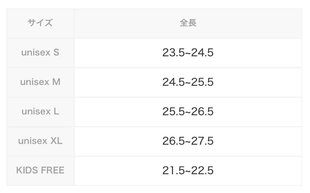Click the word FREE in the last row
Viewport: 310px width, 193px height.
point(53,170)
